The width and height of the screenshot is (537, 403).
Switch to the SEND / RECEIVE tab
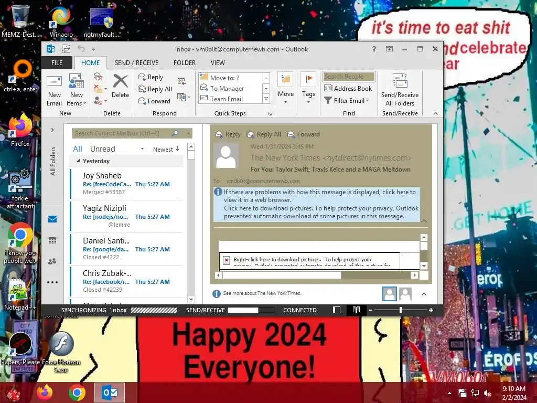[x=136, y=63]
